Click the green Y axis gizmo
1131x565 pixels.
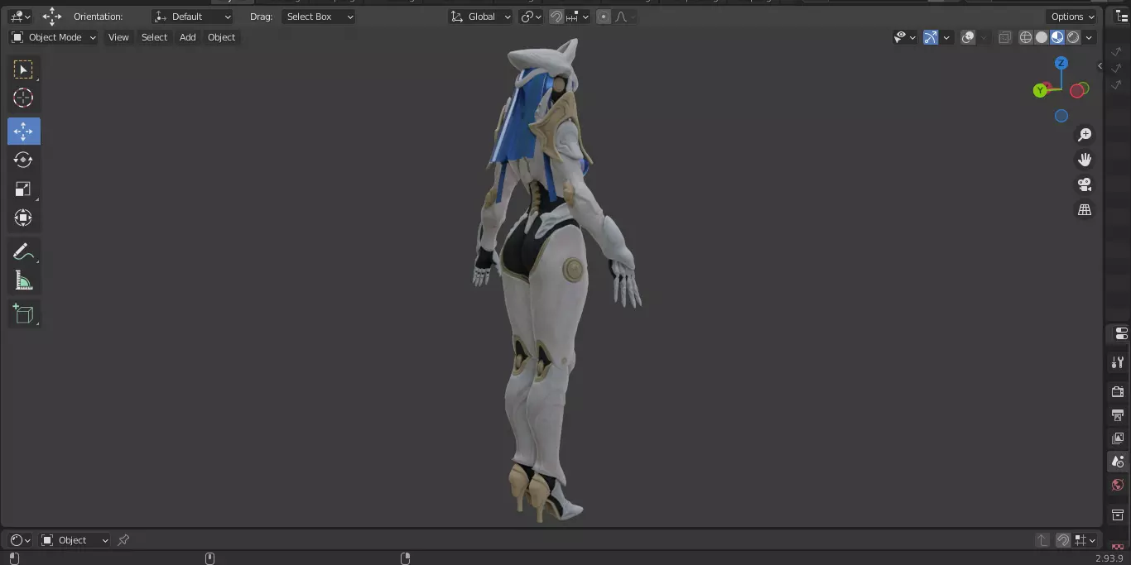click(1040, 90)
